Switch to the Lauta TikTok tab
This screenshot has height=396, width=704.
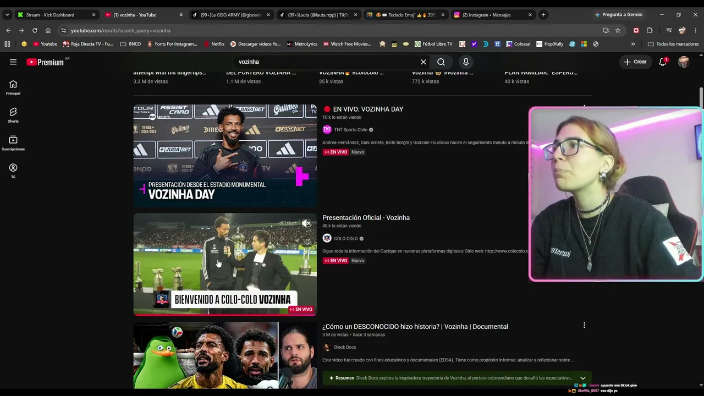(318, 15)
